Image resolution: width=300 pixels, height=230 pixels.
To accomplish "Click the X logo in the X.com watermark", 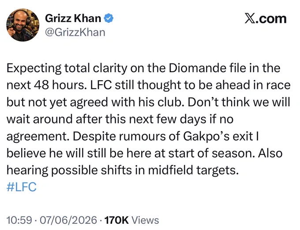I will (x=249, y=19).
